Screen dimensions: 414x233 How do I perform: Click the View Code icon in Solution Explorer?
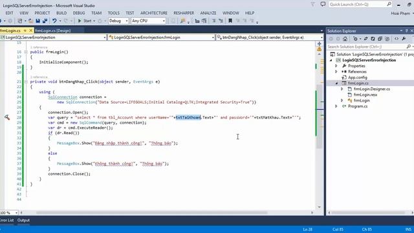coord(397,39)
